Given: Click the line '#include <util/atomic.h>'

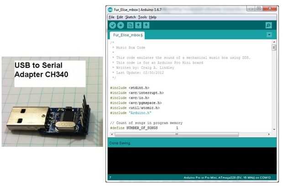Looking at the screenshot, I should (135, 108).
